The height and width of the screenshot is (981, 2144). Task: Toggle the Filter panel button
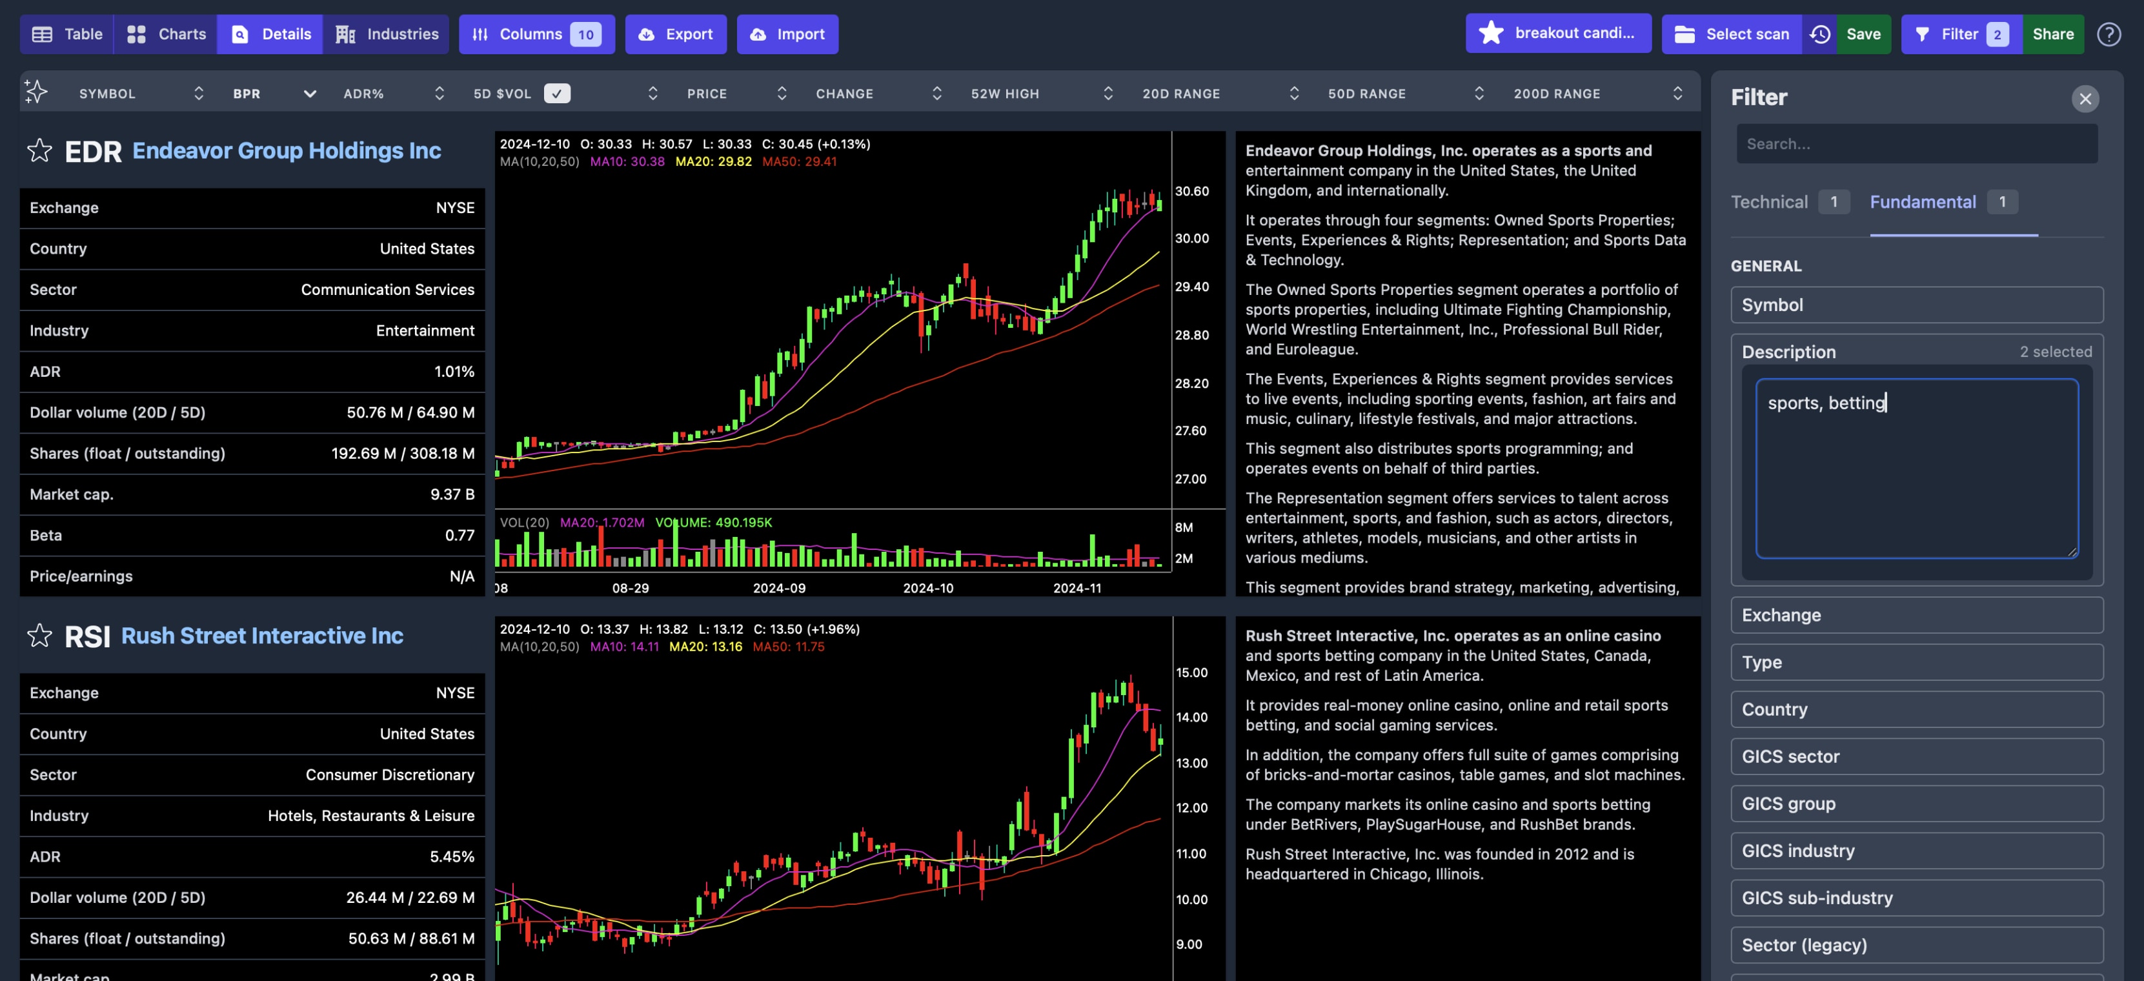(1962, 34)
